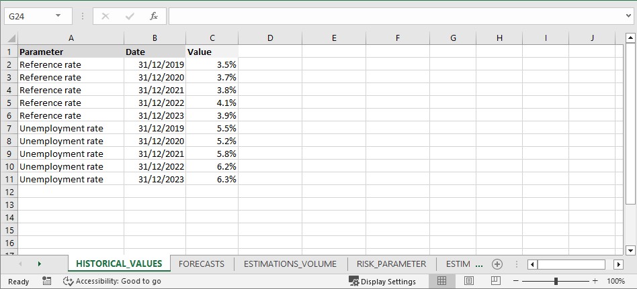
Task: Click Unemployment rate cell in row 7
Action: 71,128
